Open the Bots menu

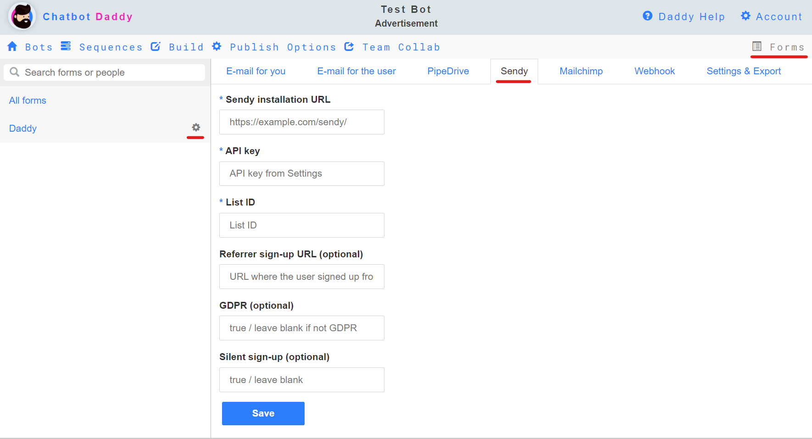[39, 47]
